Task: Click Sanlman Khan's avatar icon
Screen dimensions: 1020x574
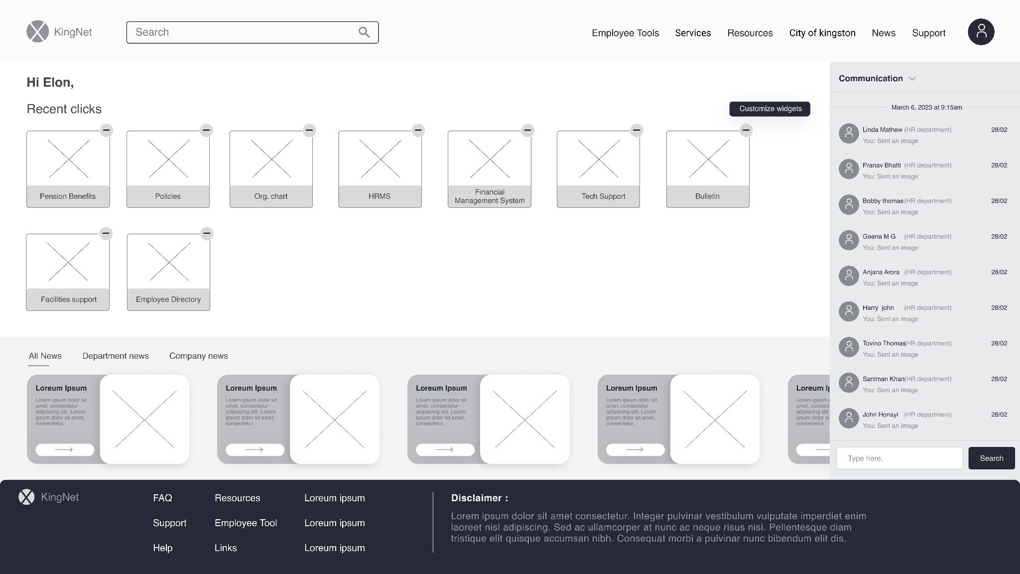Action: tap(849, 383)
